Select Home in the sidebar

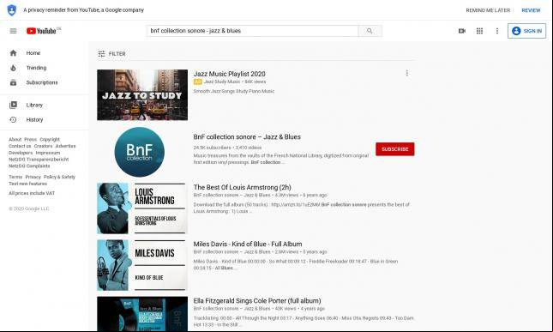(x=33, y=53)
